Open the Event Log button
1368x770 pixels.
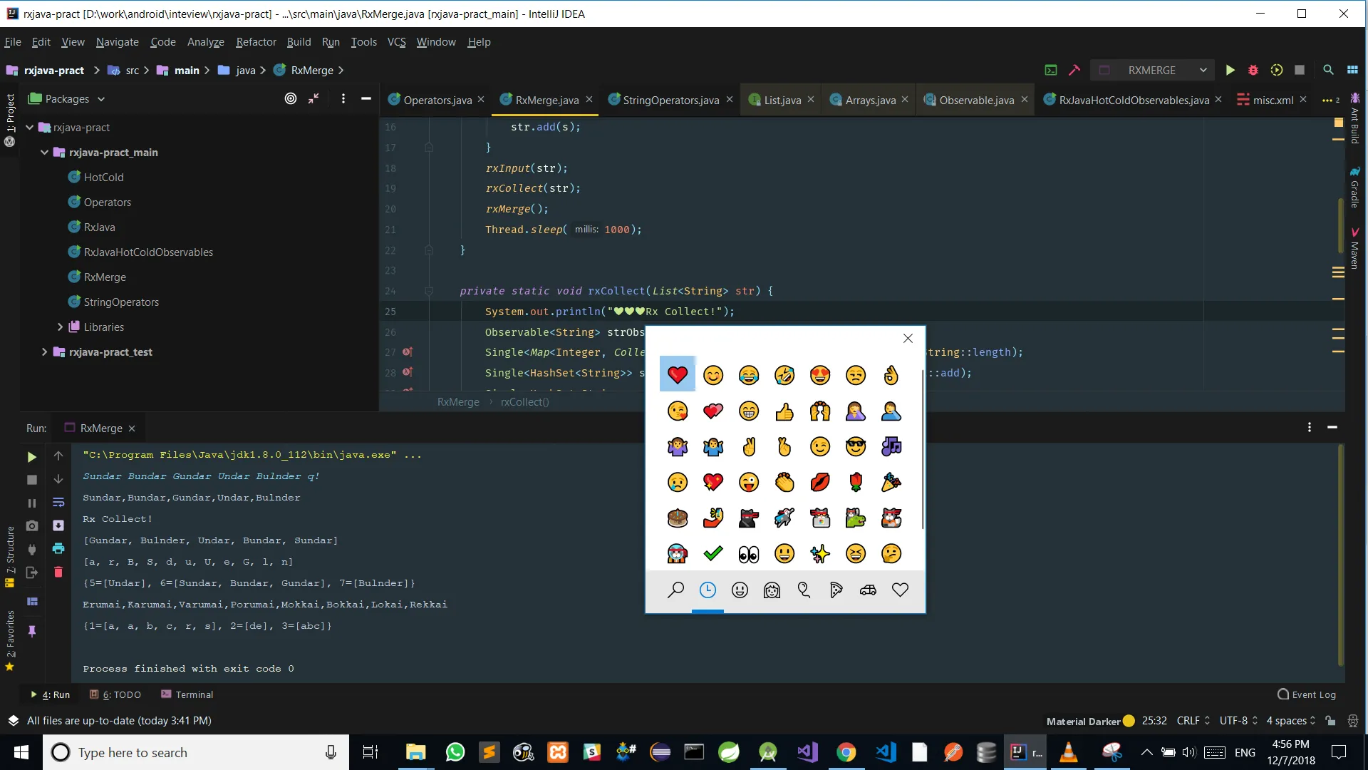(1307, 694)
